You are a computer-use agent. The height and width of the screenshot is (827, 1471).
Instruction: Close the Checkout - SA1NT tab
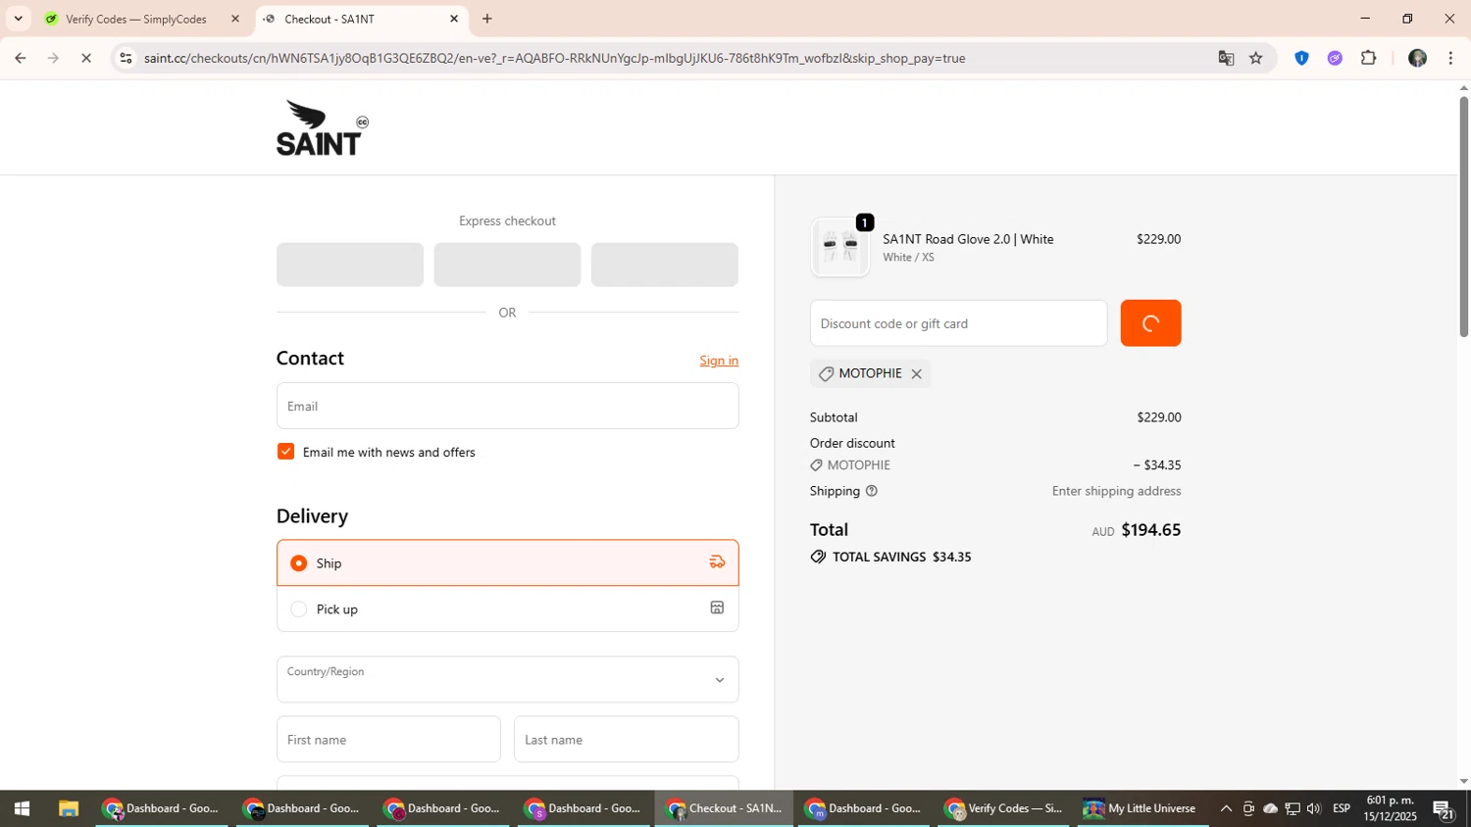point(454,19)
